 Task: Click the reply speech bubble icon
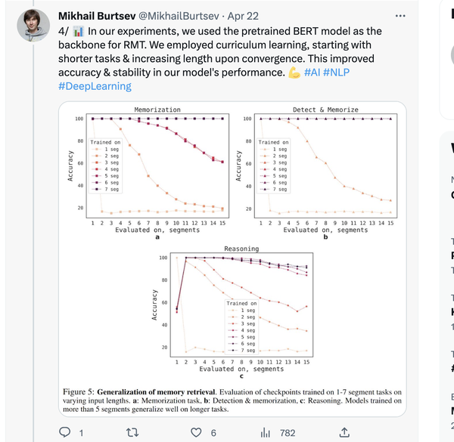click(66, 432)
